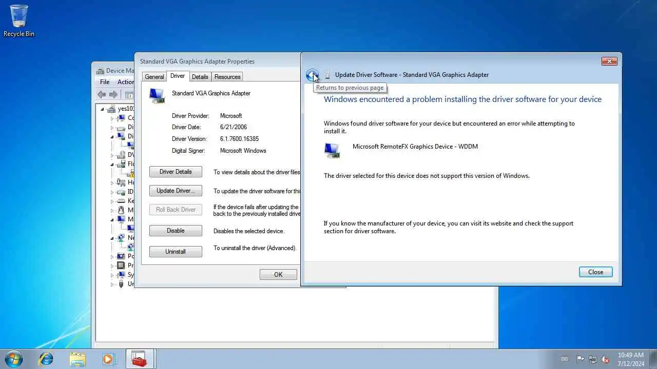Select the Network adapters icon in tree
The height and width of the screenshot is (369, 657).
point(121,238)
